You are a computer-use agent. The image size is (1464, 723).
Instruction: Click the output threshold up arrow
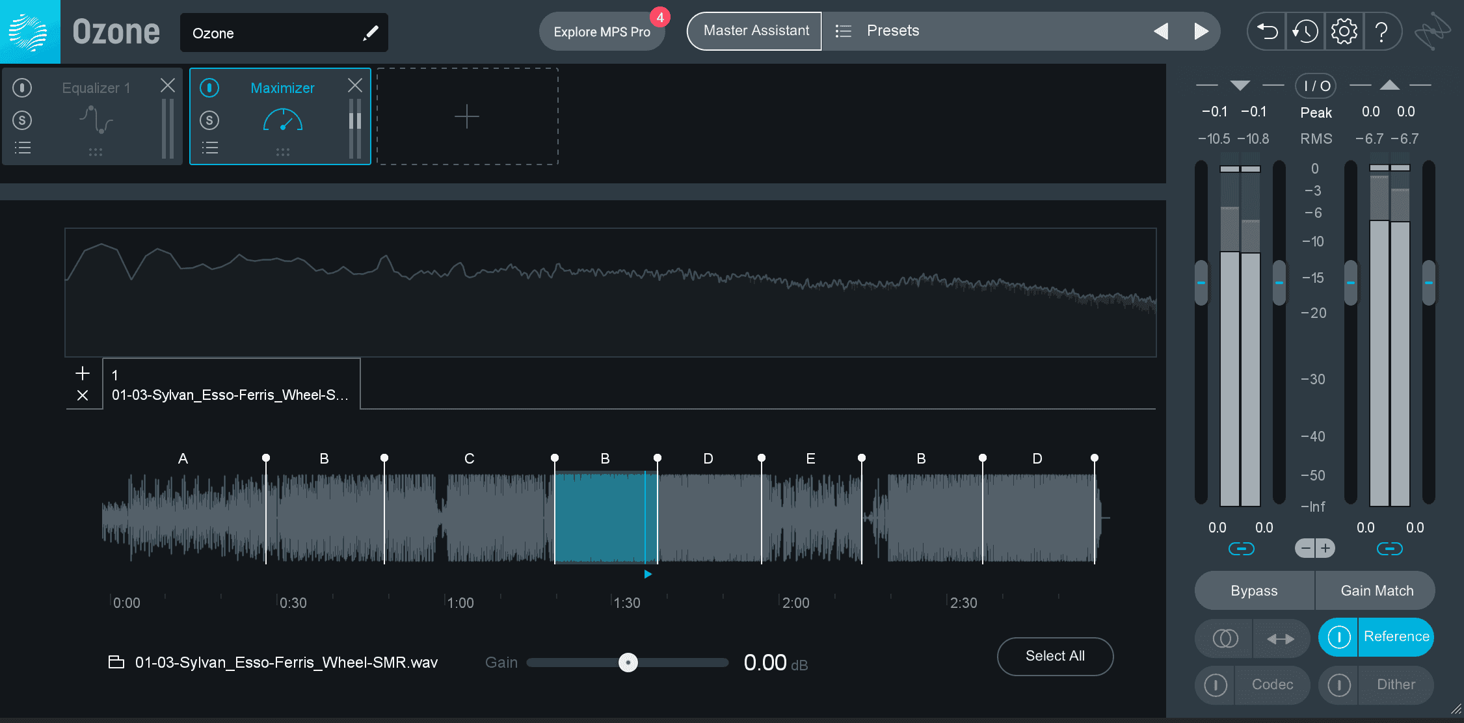tap(1389, 85)
